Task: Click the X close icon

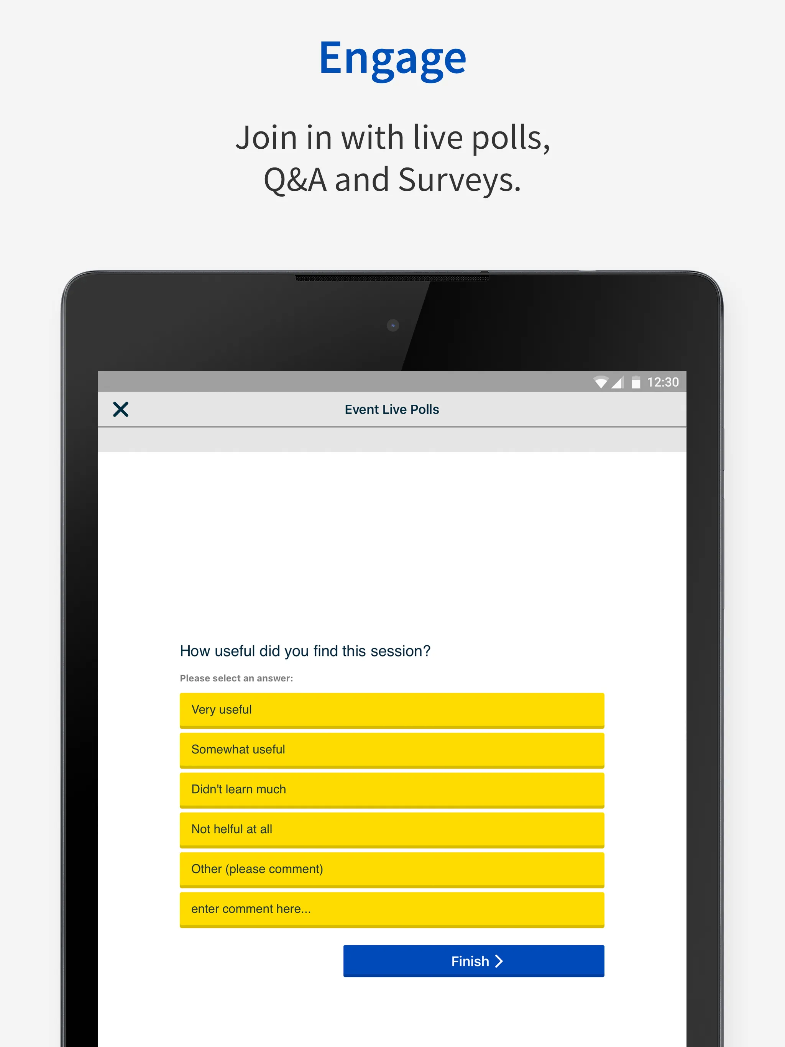Action: point(120,408)
